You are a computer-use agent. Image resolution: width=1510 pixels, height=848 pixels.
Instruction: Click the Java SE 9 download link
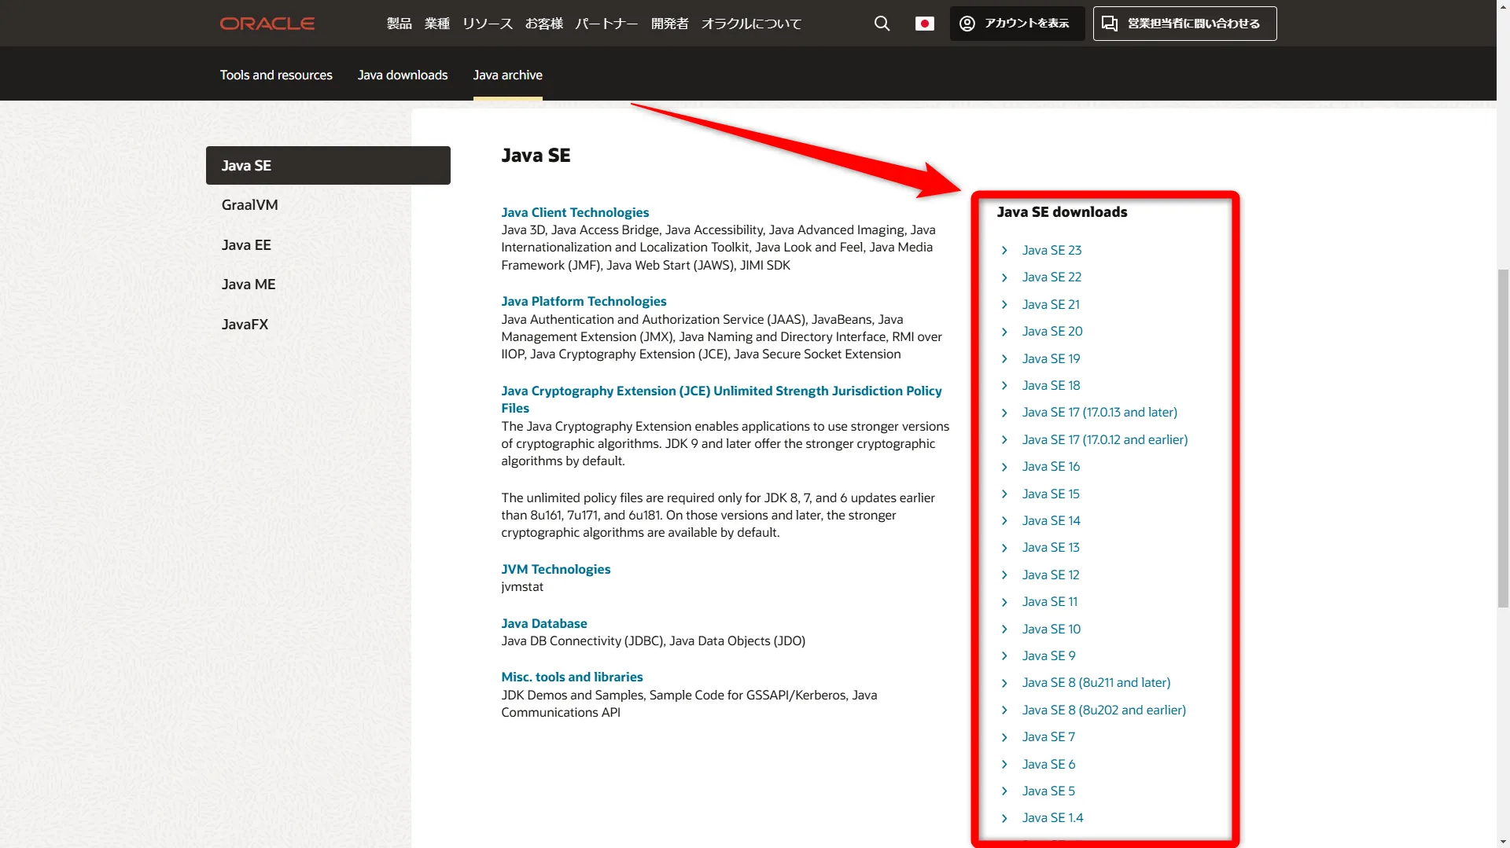click(1048, 655)
